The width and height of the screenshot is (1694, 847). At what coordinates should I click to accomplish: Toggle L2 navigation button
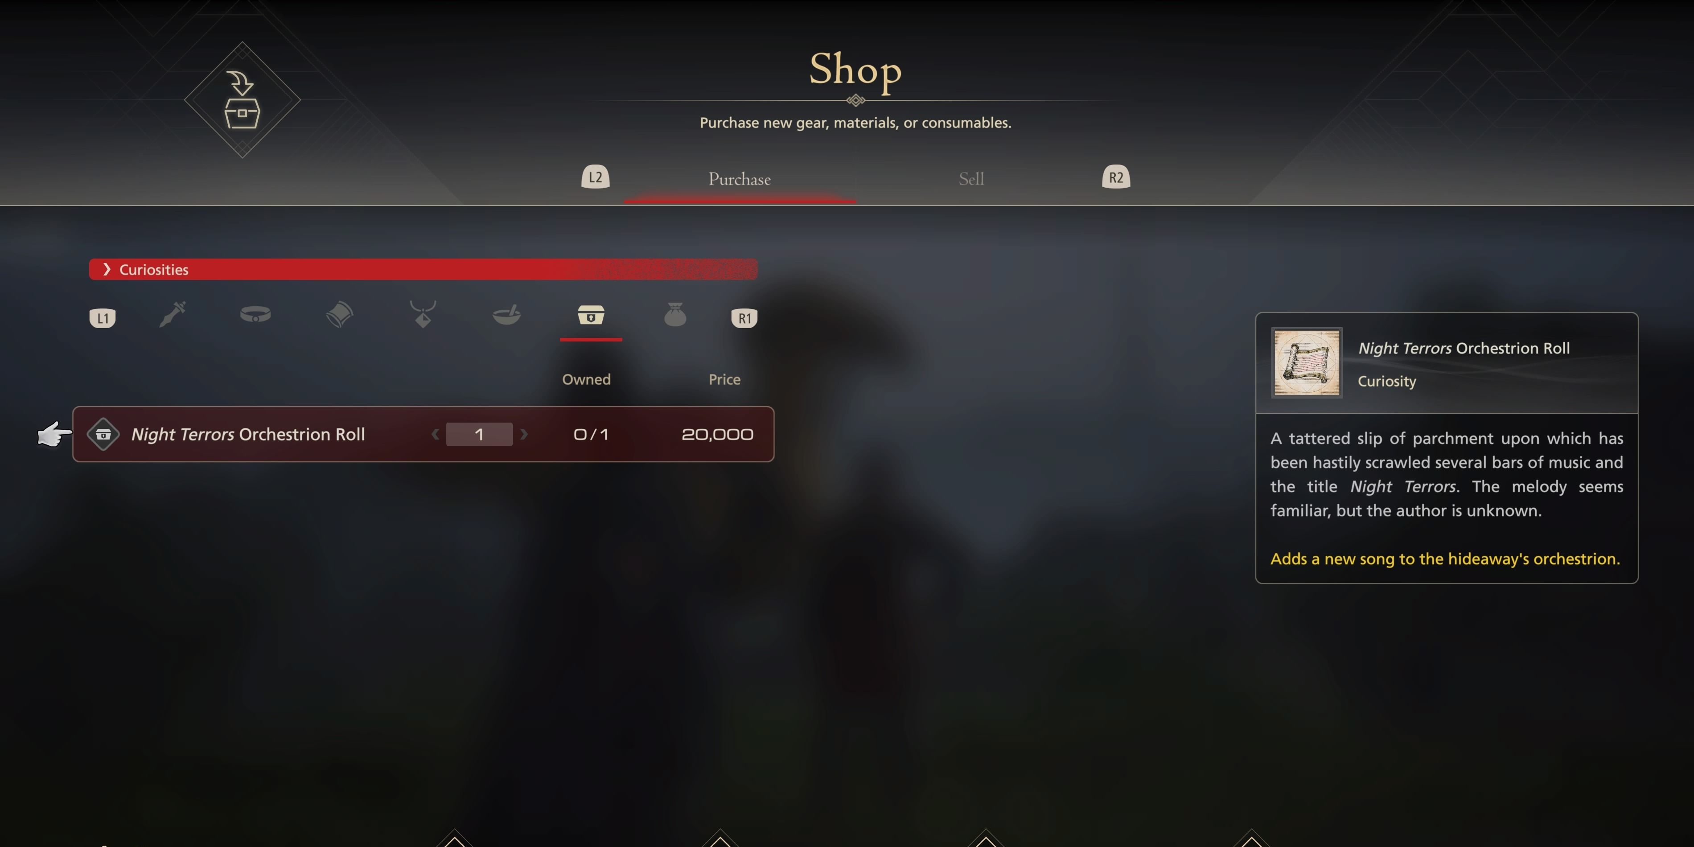pos(595,176)
